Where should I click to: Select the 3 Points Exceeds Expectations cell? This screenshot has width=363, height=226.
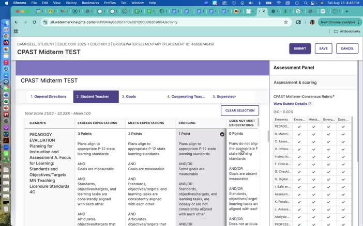100,177
